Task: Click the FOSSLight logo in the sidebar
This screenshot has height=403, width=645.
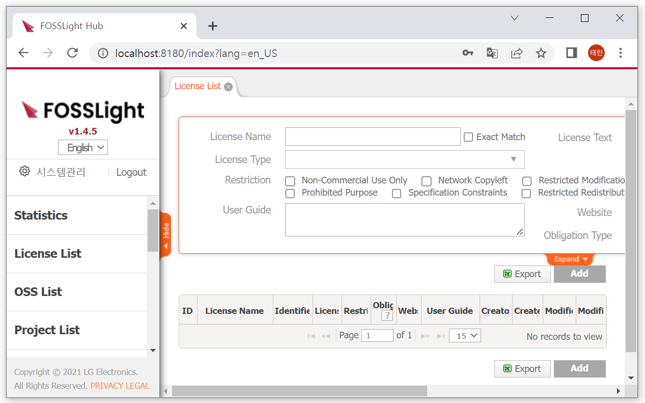Action: [82, 111]
